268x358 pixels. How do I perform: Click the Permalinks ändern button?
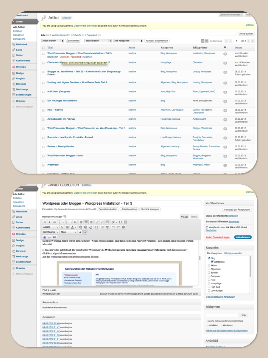coord(108,209)
